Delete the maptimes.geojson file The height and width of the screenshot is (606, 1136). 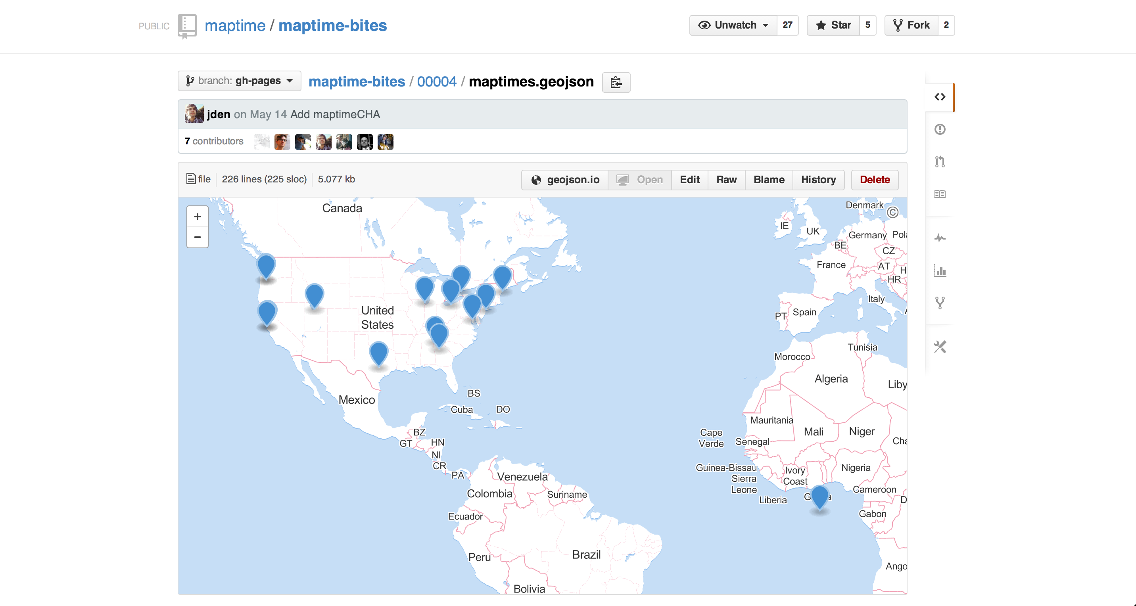coord(875,180)
